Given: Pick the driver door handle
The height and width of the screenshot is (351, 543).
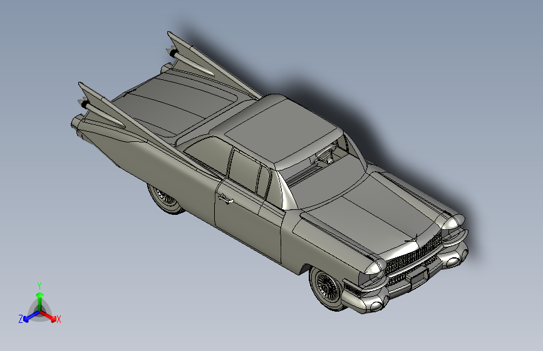Looking at the screenshot, I should coord(225,199).
